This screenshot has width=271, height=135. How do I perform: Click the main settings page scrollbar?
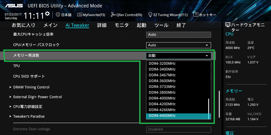219,104
